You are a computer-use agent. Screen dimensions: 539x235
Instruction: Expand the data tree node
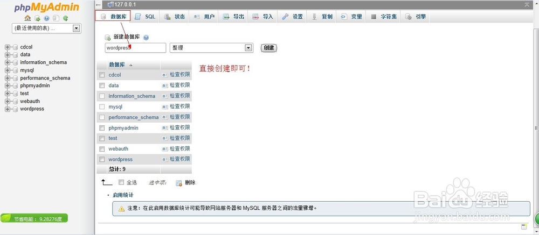tap(8, 54)
